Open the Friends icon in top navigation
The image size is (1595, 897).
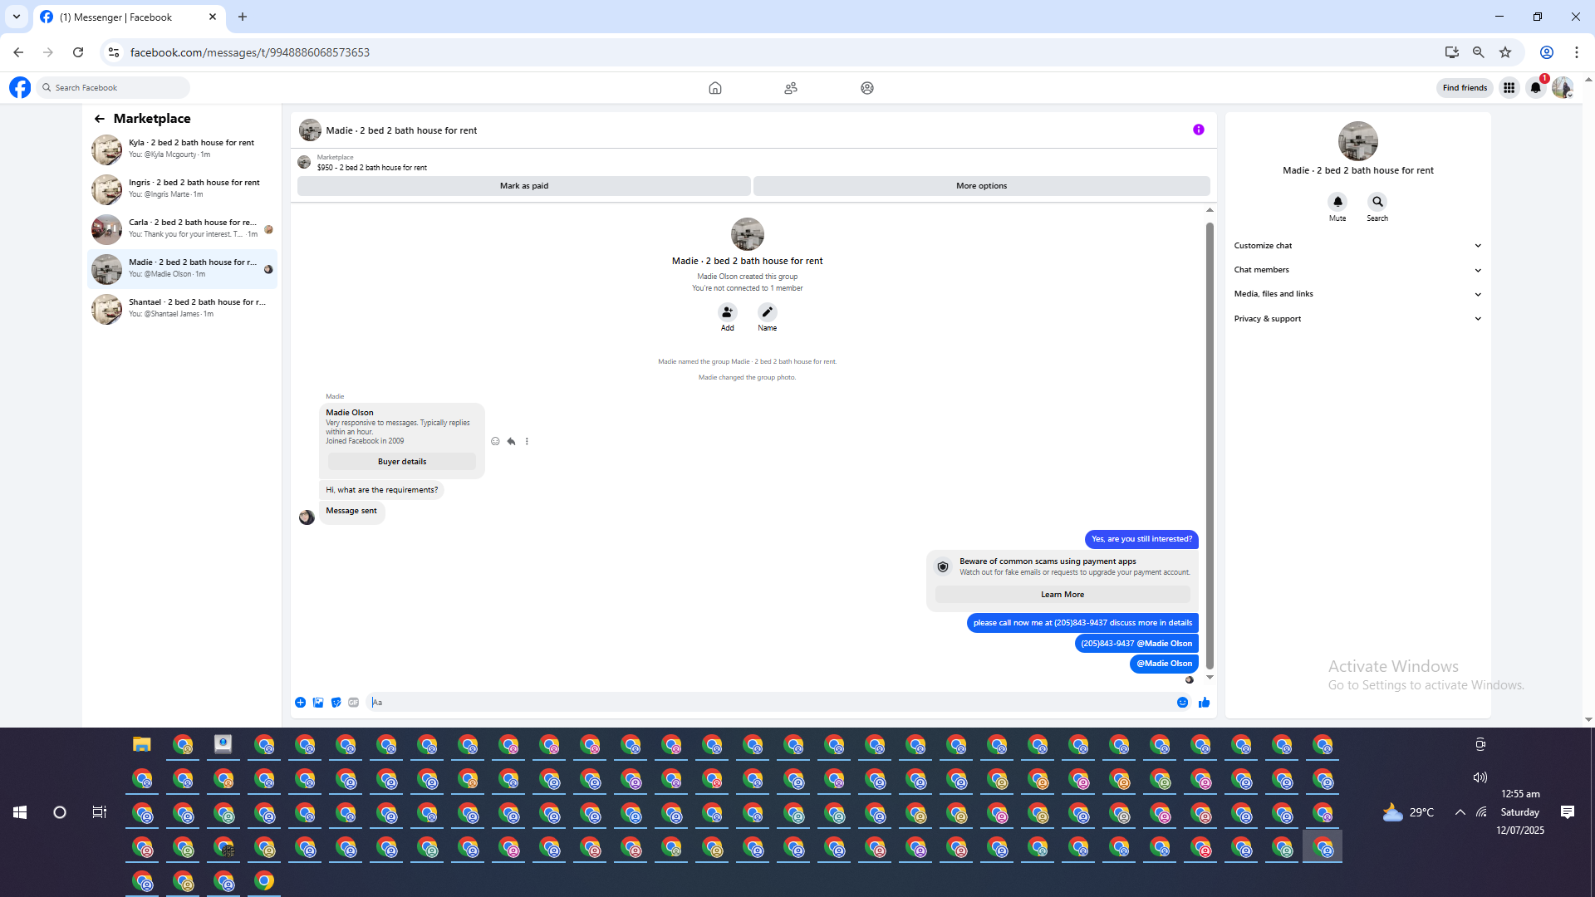(791, 88)
